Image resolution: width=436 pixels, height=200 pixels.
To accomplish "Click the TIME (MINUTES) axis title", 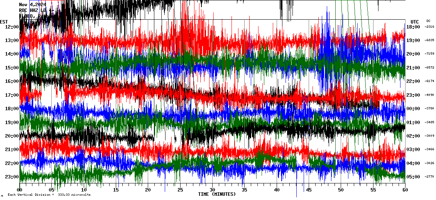I will coord(217,194).
